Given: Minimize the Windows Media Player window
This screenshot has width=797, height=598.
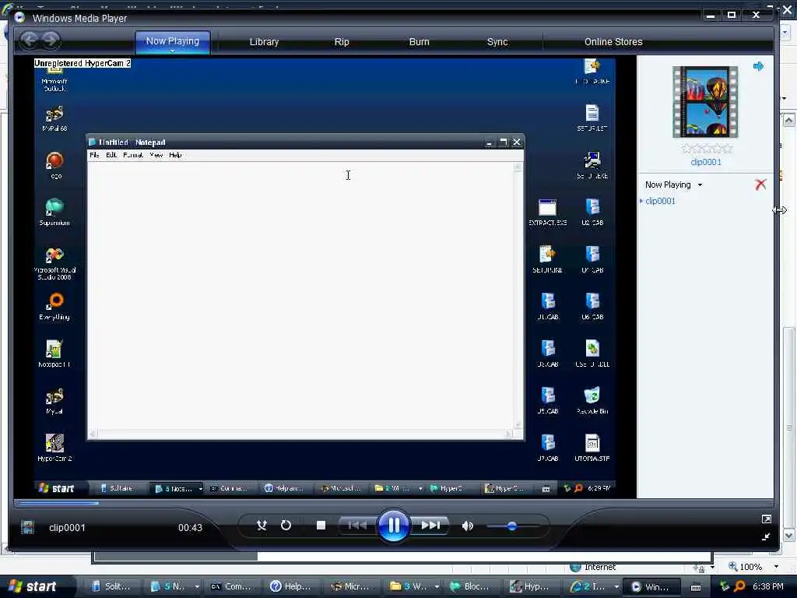Looking at the screenshot, I should point(711,16).
